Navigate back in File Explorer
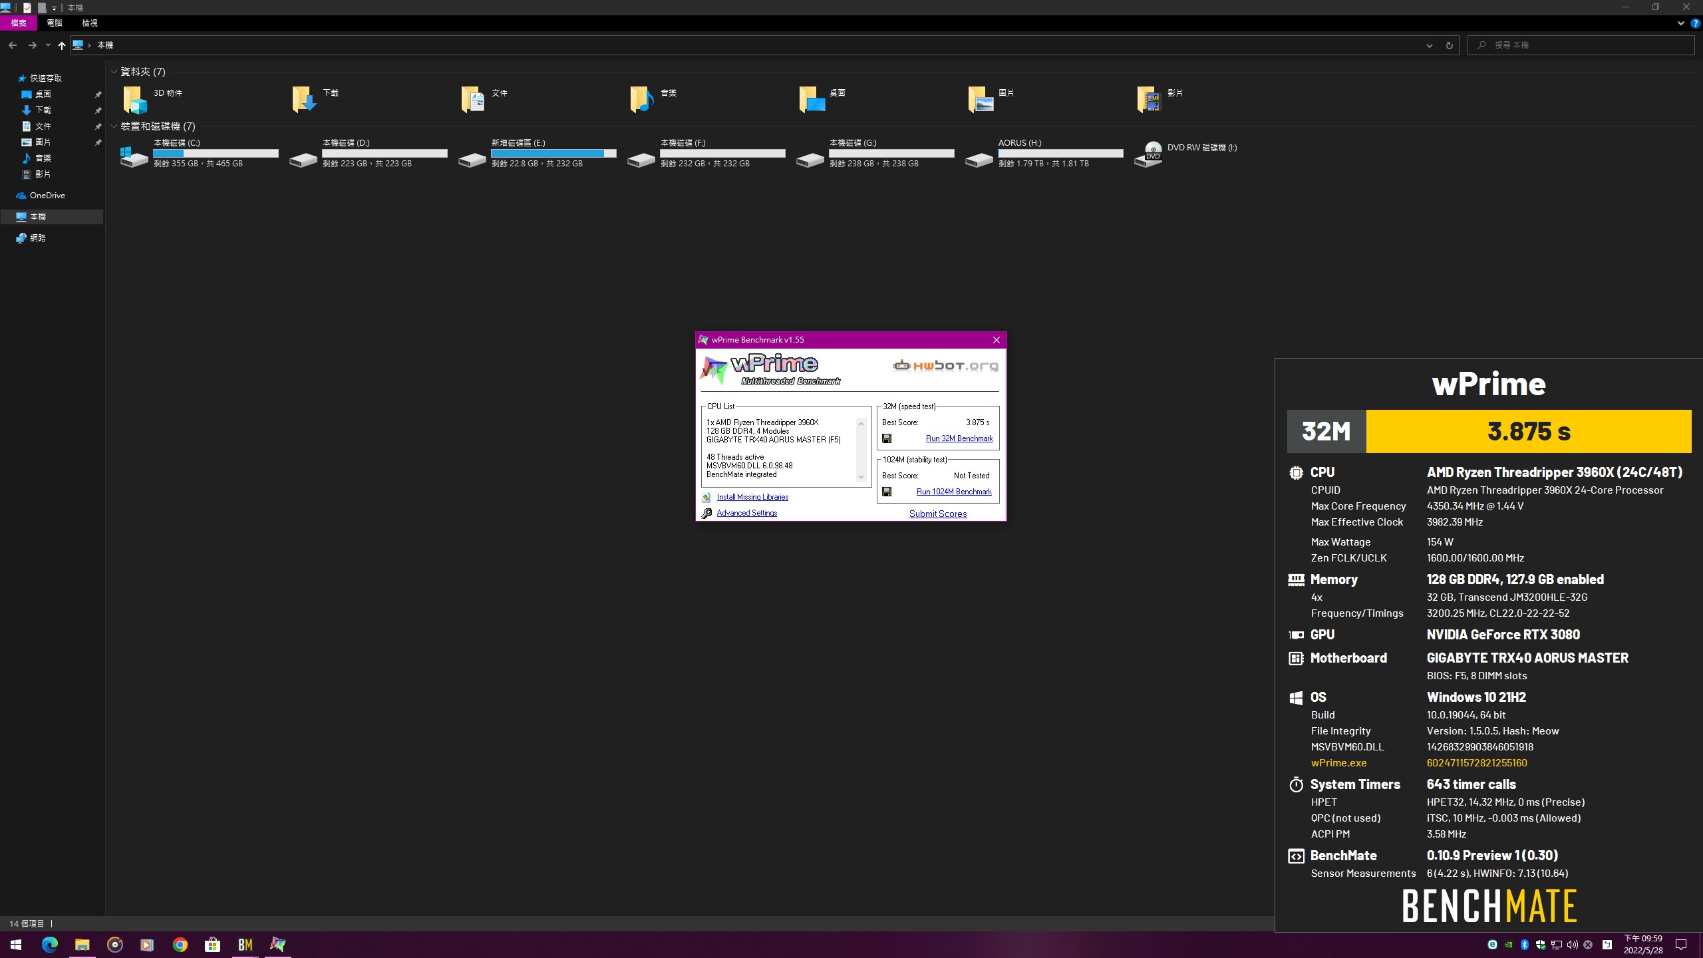This screenshot has width=1703, height=958. click(13, 45)
